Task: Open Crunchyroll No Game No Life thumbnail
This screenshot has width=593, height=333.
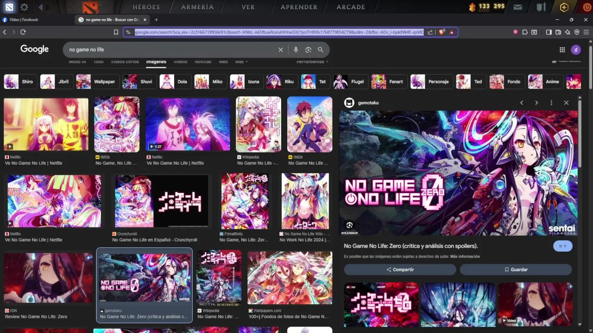Action: [161, 201]
